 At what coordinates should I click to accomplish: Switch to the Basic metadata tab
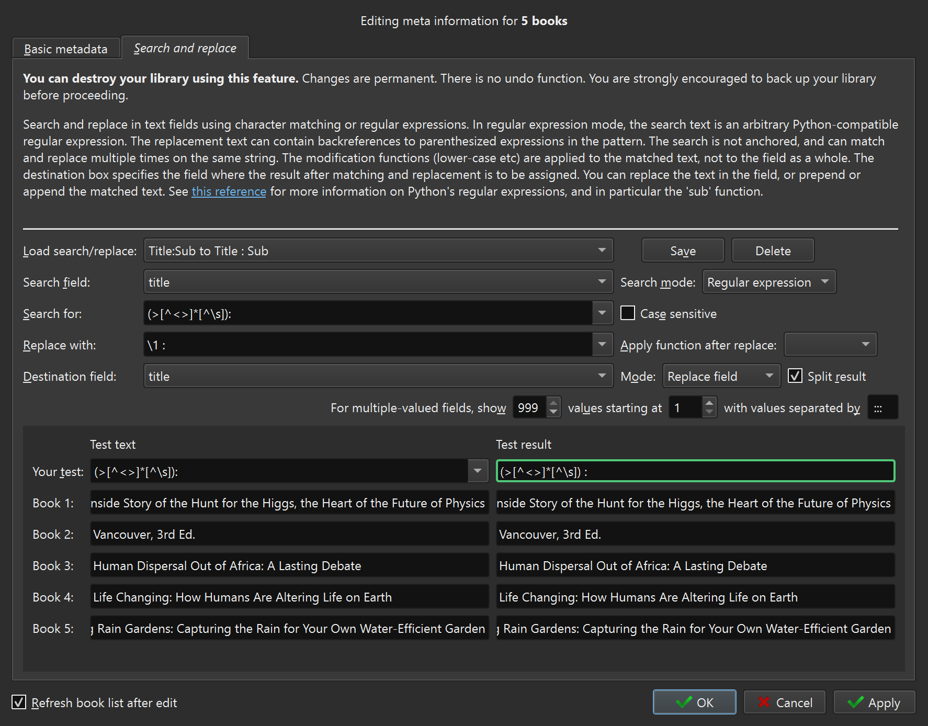[66, 49]
